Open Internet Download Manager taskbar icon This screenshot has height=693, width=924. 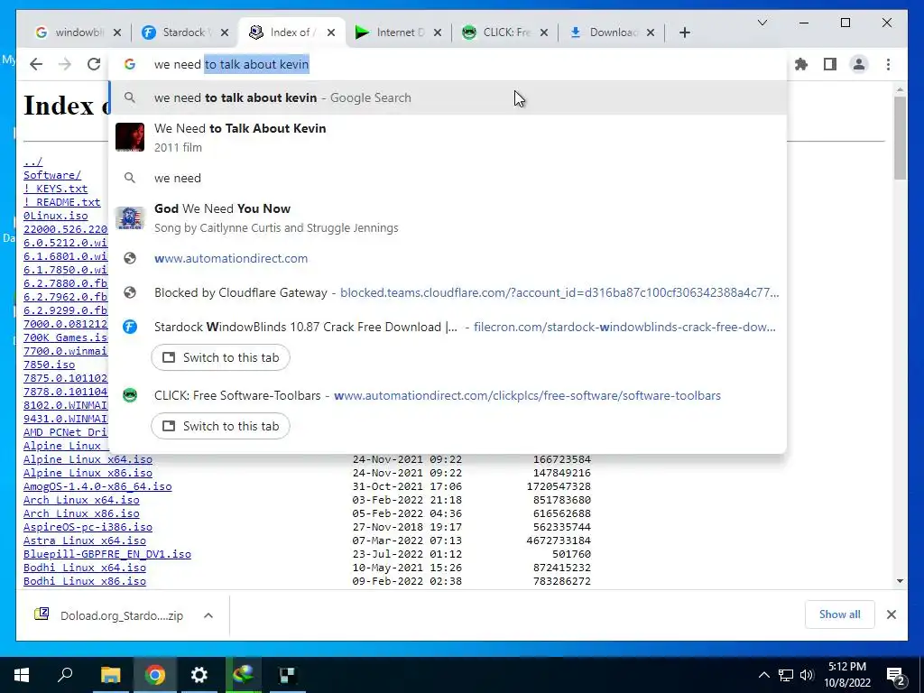[x=243, y=675]
